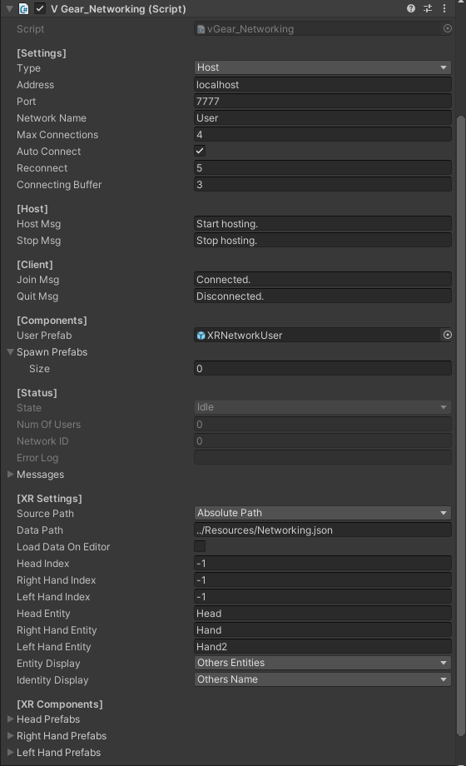Open object picker for User Prefab
466x766 pixels.
tap(447, 335)
